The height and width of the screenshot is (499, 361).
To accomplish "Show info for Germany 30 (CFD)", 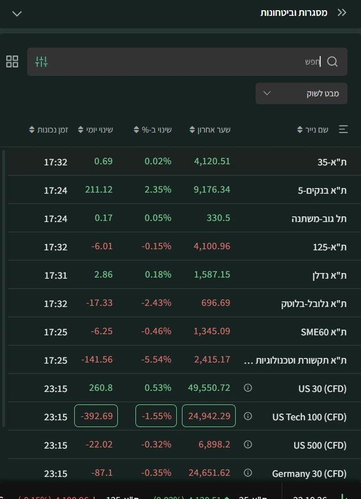I will point(248,473).
